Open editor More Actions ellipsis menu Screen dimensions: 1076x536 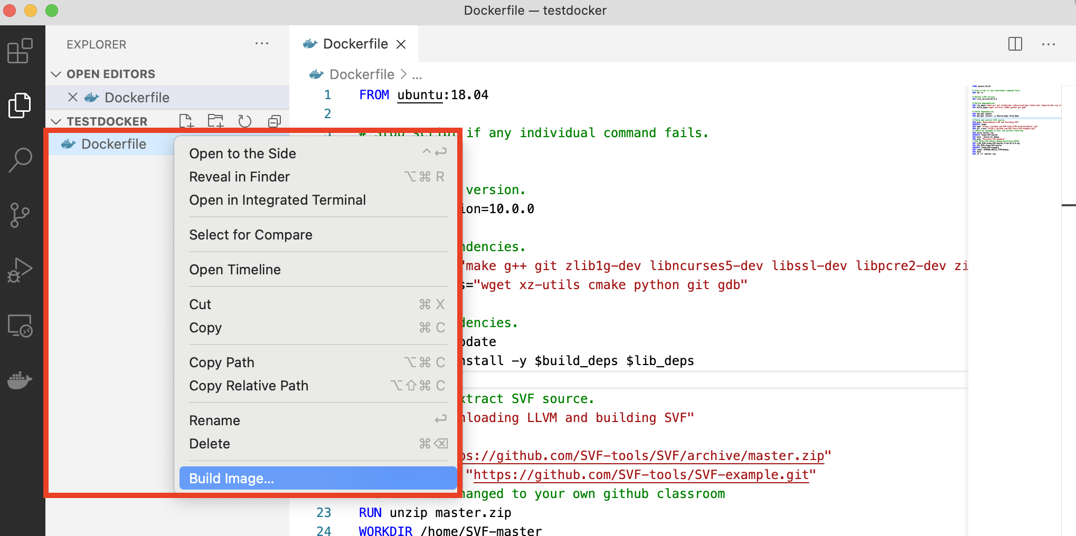coord(1049,44)
